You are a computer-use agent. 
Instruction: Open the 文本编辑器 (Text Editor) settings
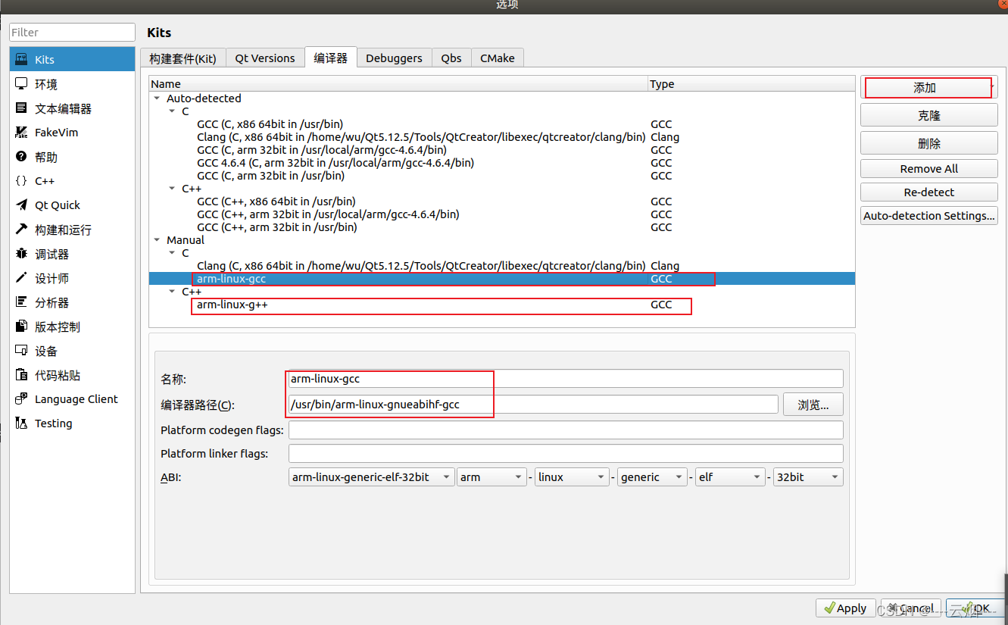pyautogui.click(x=64, y=108)
